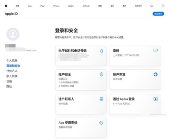Click 尚未设置 under 账户恢复
This screenshot has height=140, width=169.
117,79
